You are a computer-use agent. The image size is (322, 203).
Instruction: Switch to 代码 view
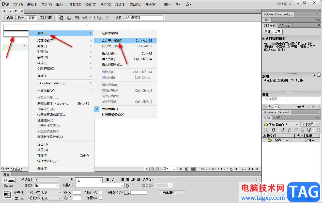[x=10, y=18]
